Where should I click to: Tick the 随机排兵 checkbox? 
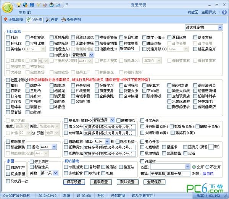pos(118,121)
